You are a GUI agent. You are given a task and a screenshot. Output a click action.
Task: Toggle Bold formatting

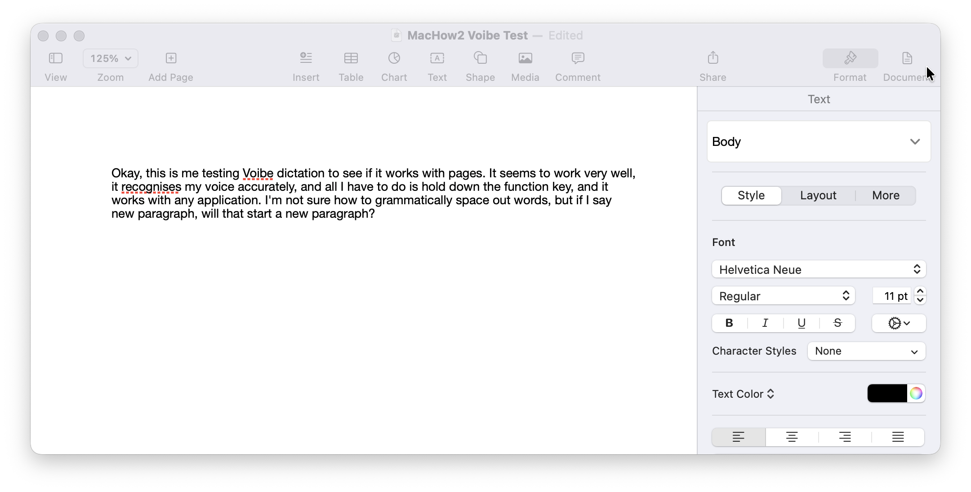coord(730,323)
